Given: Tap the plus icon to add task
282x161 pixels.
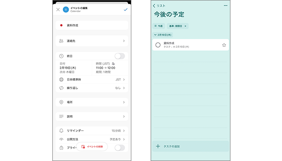Looking at the screenshot, I should pos(158,146).
